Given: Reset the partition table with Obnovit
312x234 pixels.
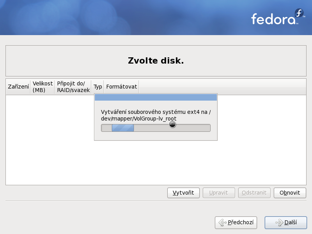Looking at the screenshot, I should [290, 193].
